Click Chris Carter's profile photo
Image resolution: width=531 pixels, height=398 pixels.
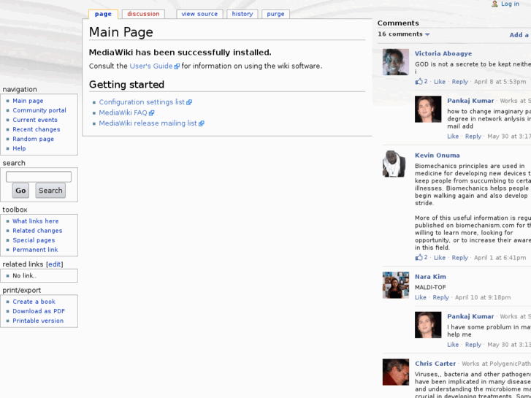coord(395,372)
